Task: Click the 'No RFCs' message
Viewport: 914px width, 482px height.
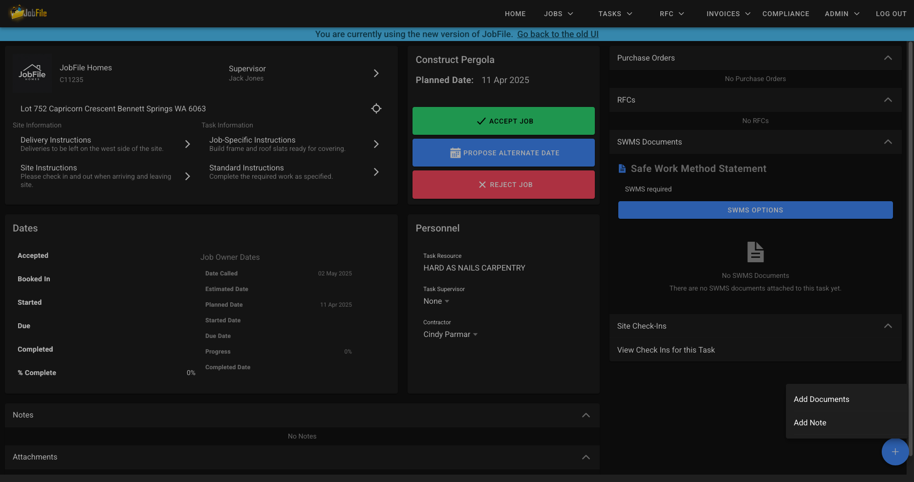Action: 755,121
